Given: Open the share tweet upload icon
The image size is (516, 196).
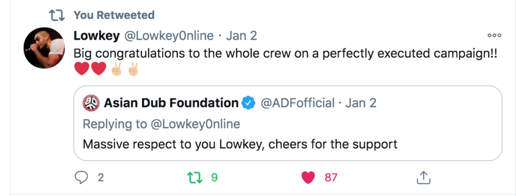Looking at the screenshot, I should 423,177.
